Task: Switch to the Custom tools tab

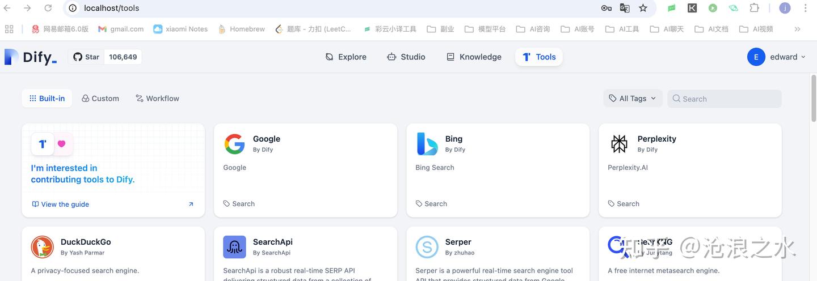Action: [x=100, y=99]
